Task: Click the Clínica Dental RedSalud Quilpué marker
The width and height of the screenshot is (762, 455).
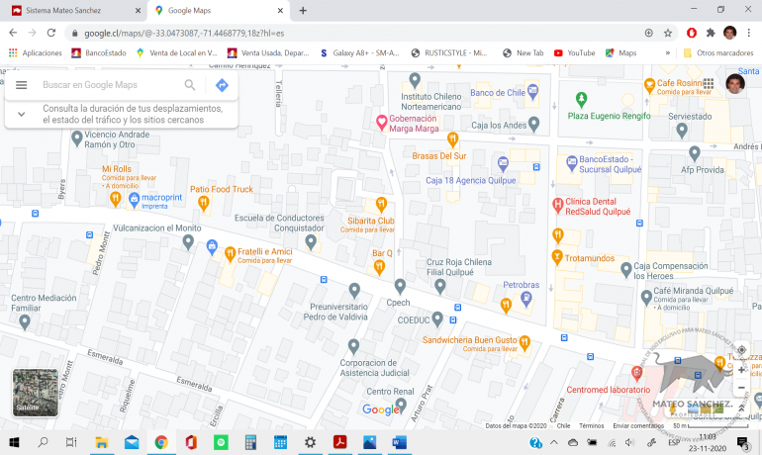Action: point(557,206)
